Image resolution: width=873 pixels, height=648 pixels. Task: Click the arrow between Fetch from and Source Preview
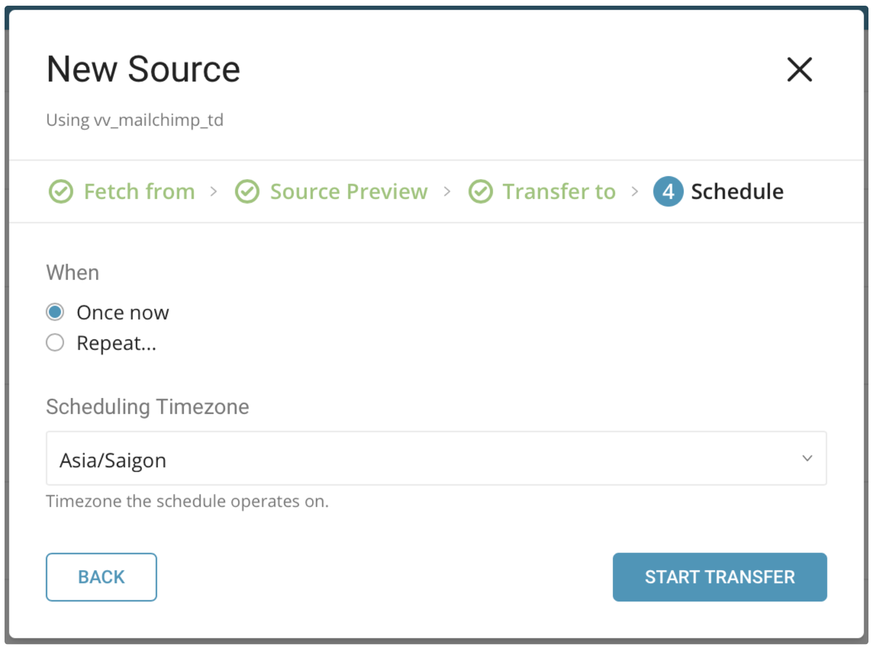click(x=214, y=192)
